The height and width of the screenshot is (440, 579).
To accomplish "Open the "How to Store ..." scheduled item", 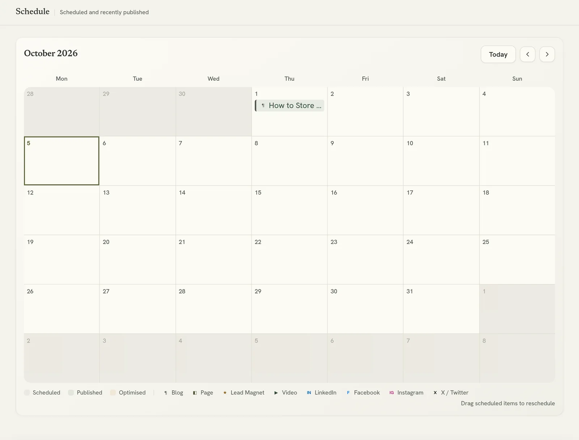I will pyautogui.click(x=289, y=106).
